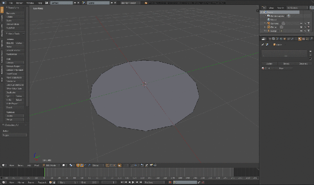Click the New material button
314x185 pixels.
click(281, 68)
